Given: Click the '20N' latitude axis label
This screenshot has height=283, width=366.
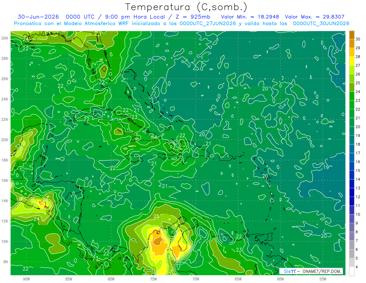Looking at the screenshot, I should pos(5,140).
